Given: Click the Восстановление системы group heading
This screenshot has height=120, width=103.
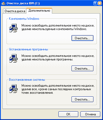Looking at the screenshot, I should (x=27, y=80).
